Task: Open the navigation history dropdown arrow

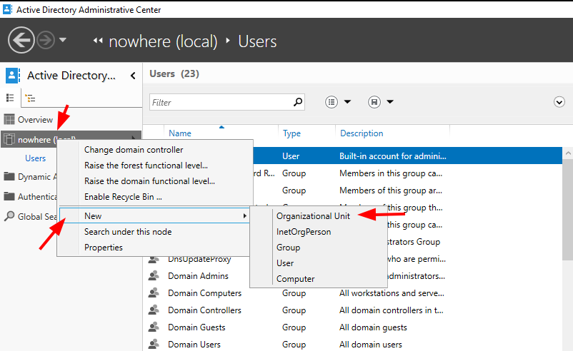Action: point(63,40)
